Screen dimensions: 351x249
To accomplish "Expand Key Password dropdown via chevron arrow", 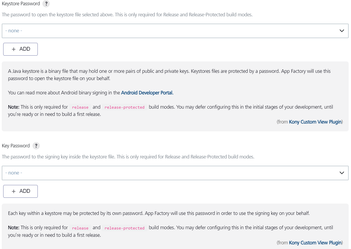I will coord(342,173).
